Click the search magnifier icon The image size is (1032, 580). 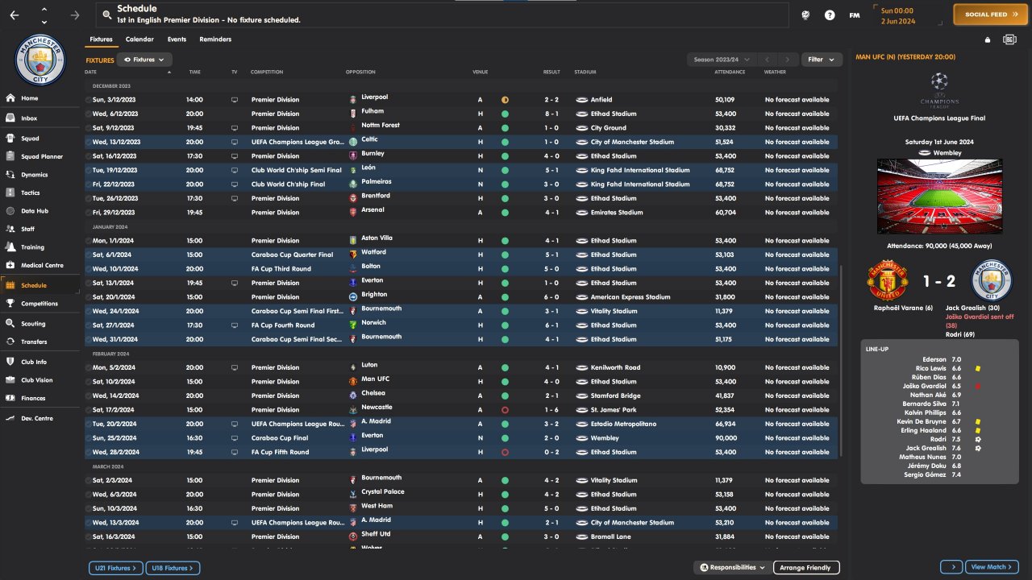point(106,14)
